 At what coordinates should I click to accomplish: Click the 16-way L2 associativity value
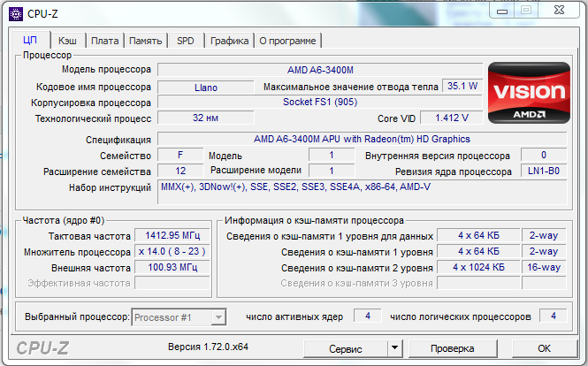coord(544,267)
